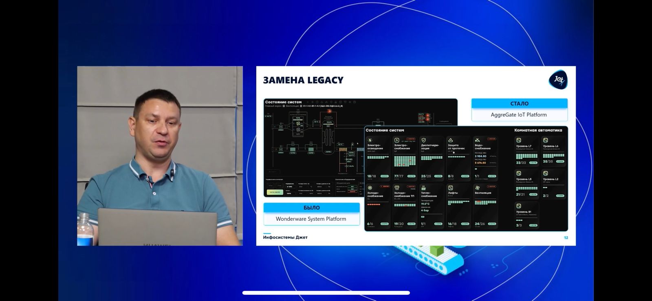Tap the speaker's video thumbnail
Image resolution: width=652 pixels, height=301 pixels.
coord(160,156)
